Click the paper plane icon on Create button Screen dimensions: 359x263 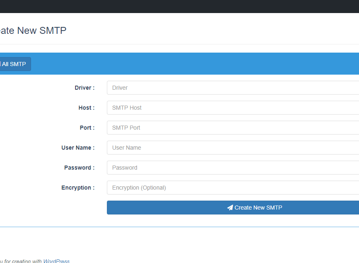(x=230, y=208)
